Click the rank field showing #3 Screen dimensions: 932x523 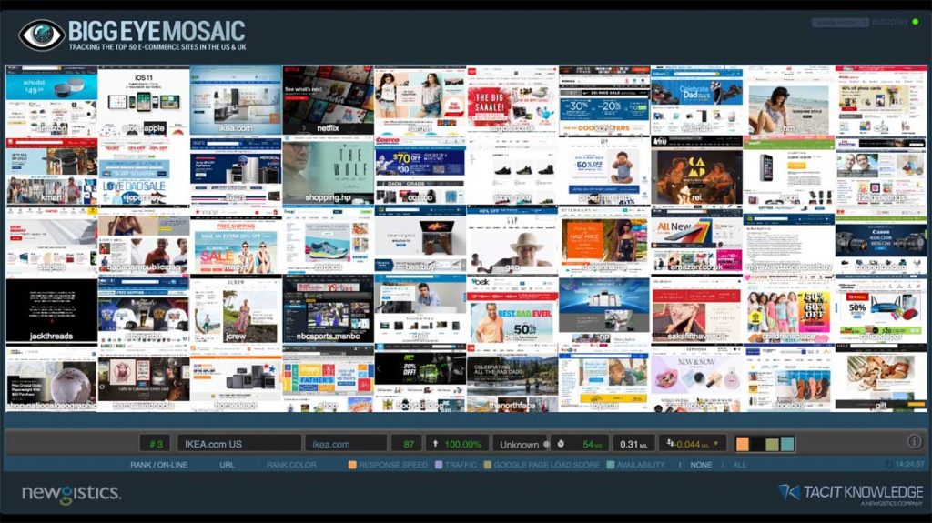[x=156, y=444]
